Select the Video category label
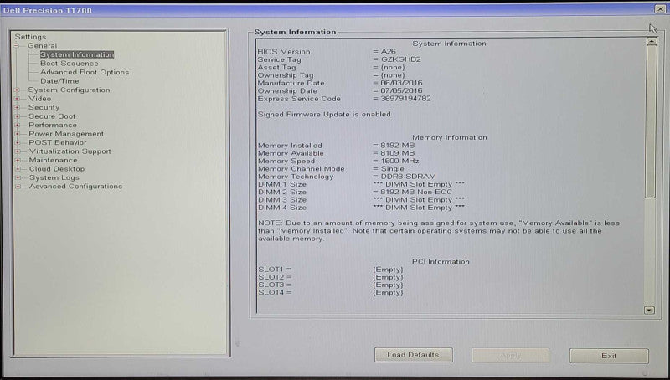670x380 pixels. pos(39,99)
